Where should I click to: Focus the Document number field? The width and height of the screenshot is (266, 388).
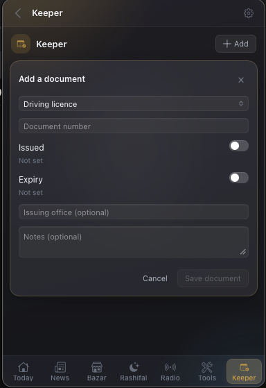[x=134, y=126]
